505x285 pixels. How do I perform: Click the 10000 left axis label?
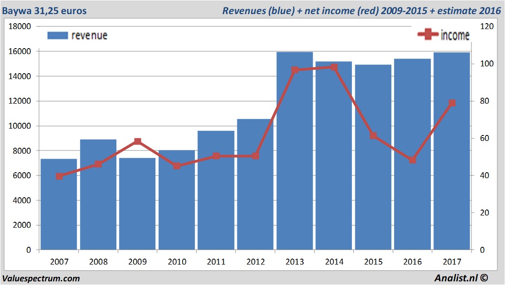[x=20, y=126]
